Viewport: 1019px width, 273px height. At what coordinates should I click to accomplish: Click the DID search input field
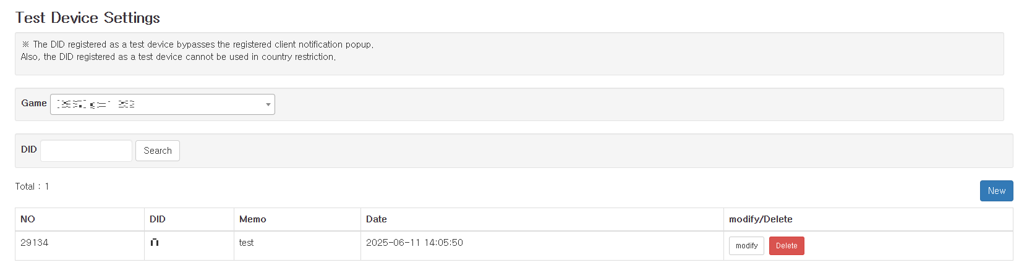tap(86, 151)
